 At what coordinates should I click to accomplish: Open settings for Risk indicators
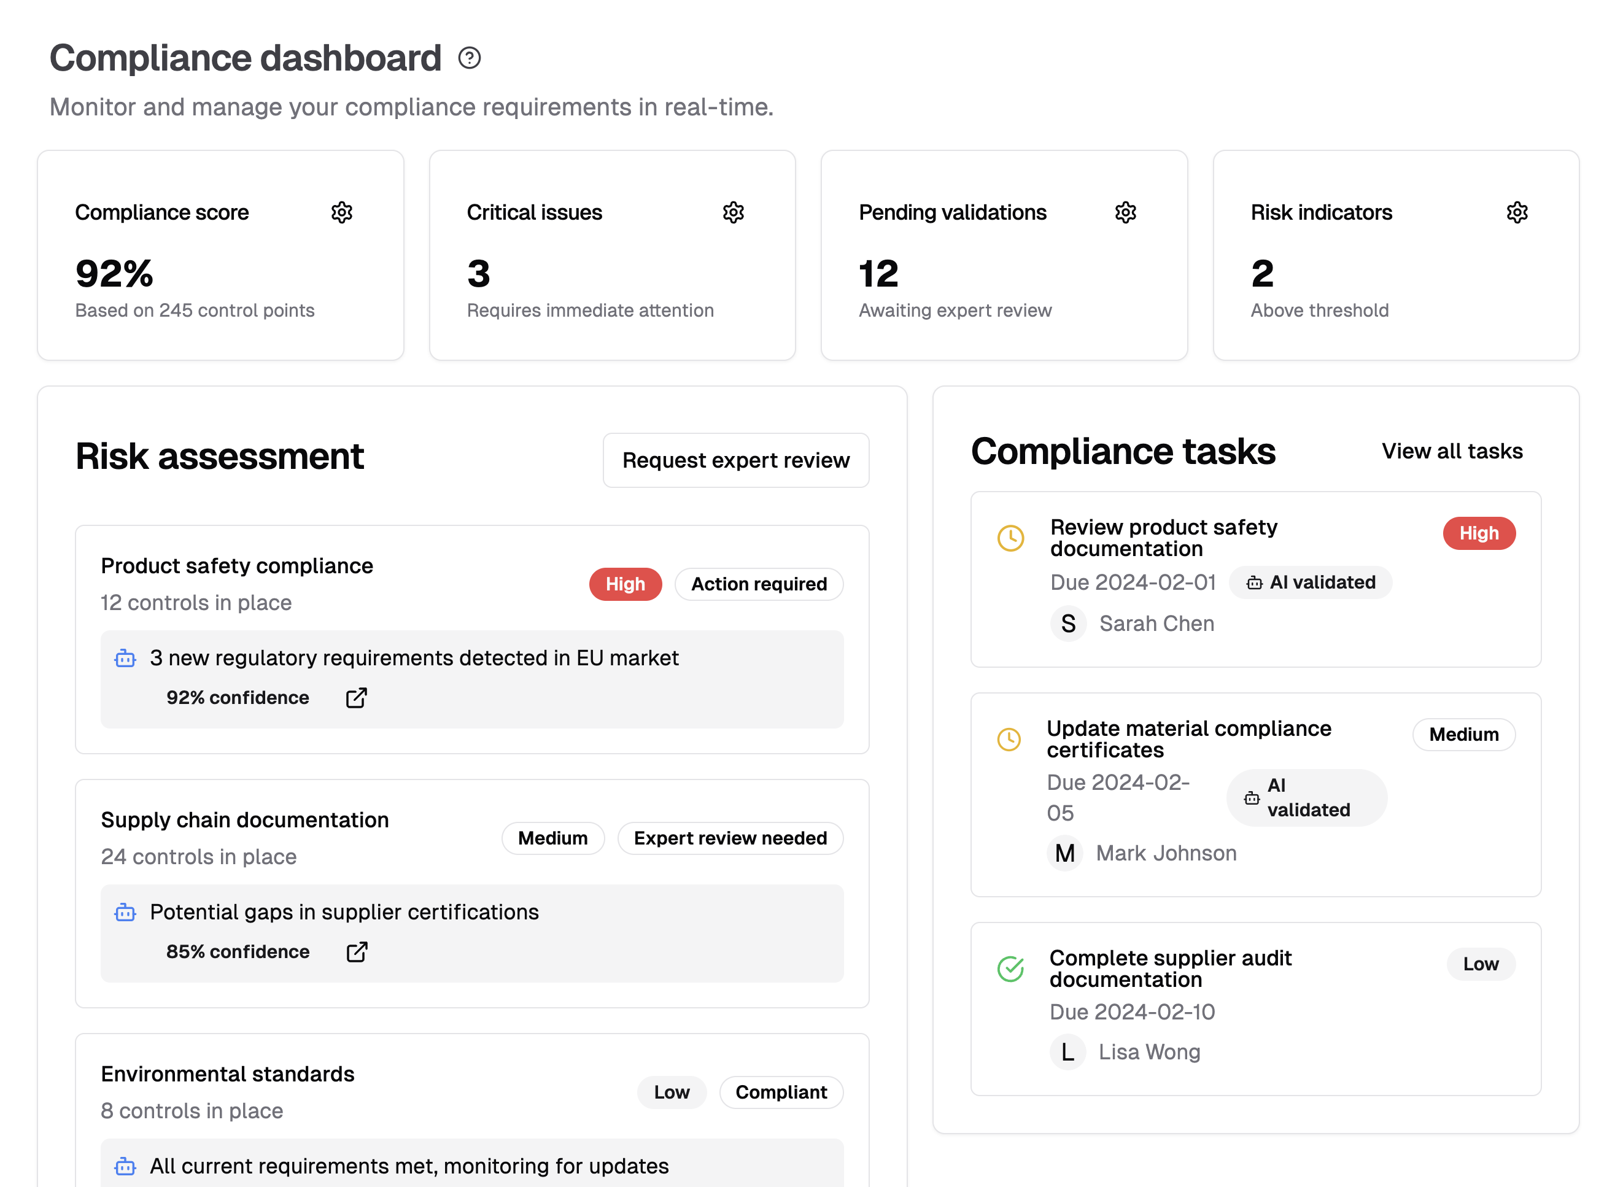click(1517, 212)
